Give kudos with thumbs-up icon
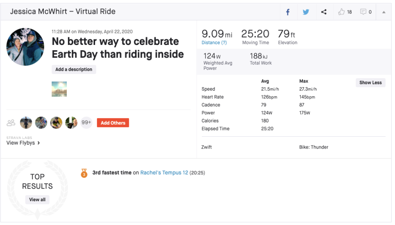The height and width of the screenshot is (225, 395). [342, 12]
